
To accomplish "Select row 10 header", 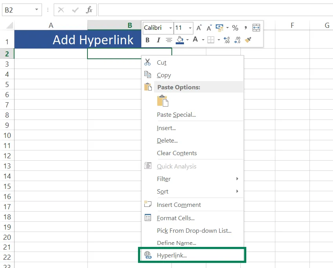I will [7, 135].
